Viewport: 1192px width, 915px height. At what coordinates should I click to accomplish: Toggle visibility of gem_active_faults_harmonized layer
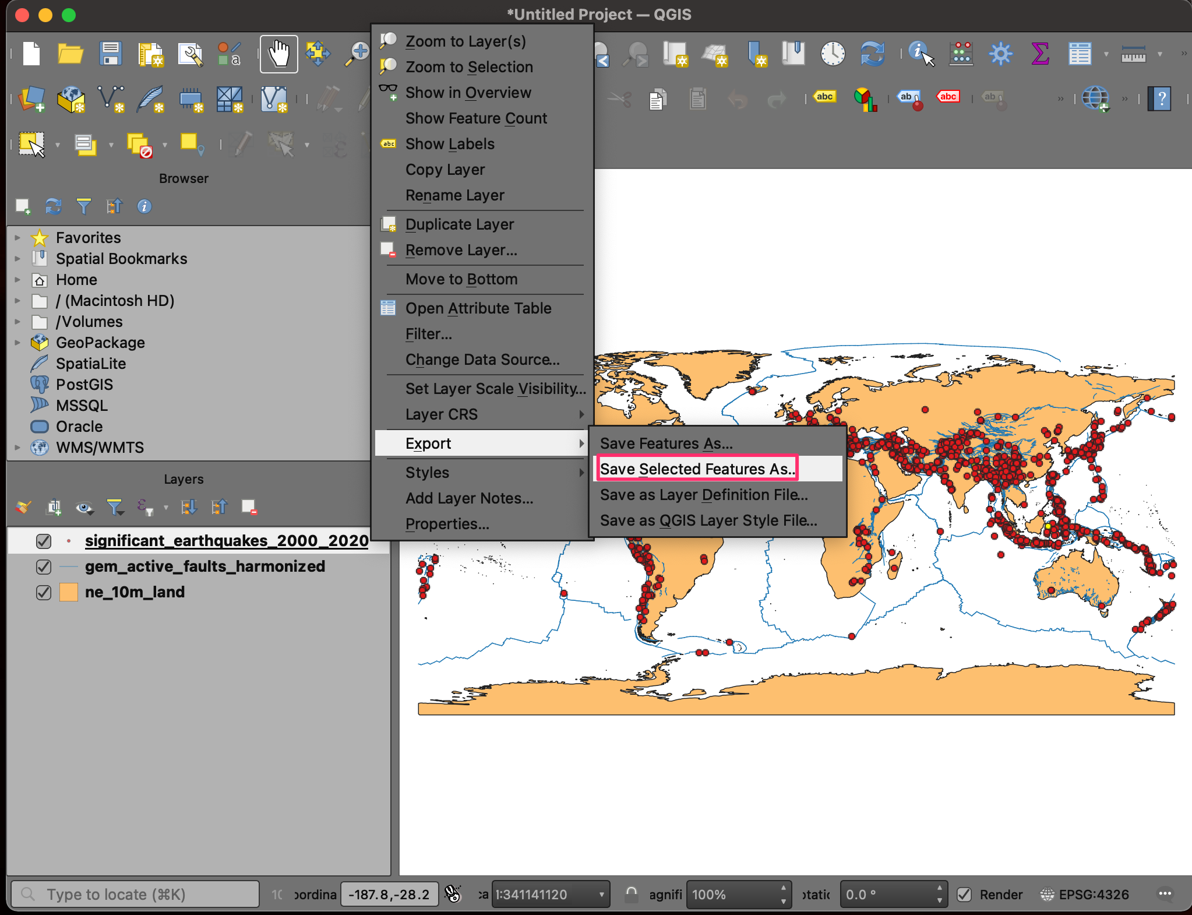[x=43, y=567]
